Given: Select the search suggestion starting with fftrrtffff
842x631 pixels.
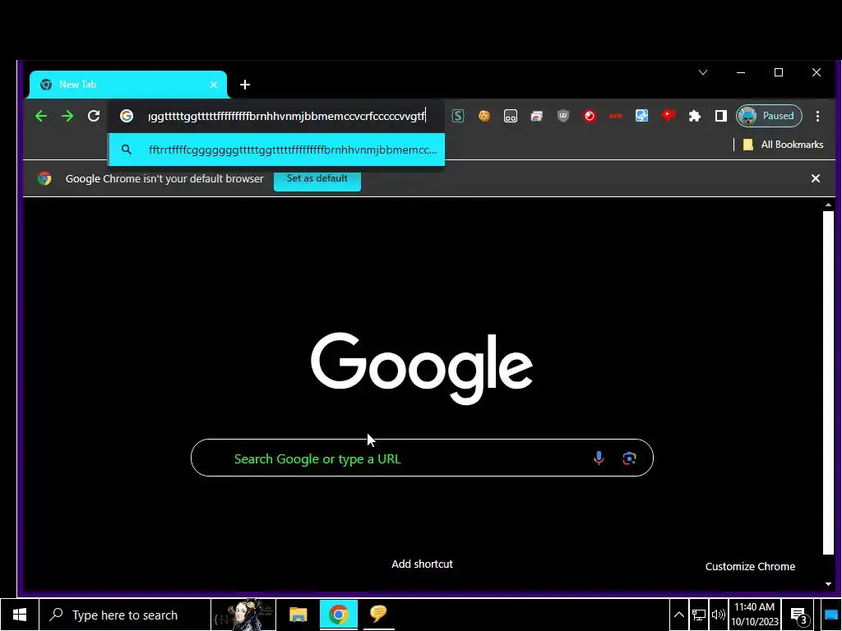Looking at the screenshot, I should click(276, 150).
